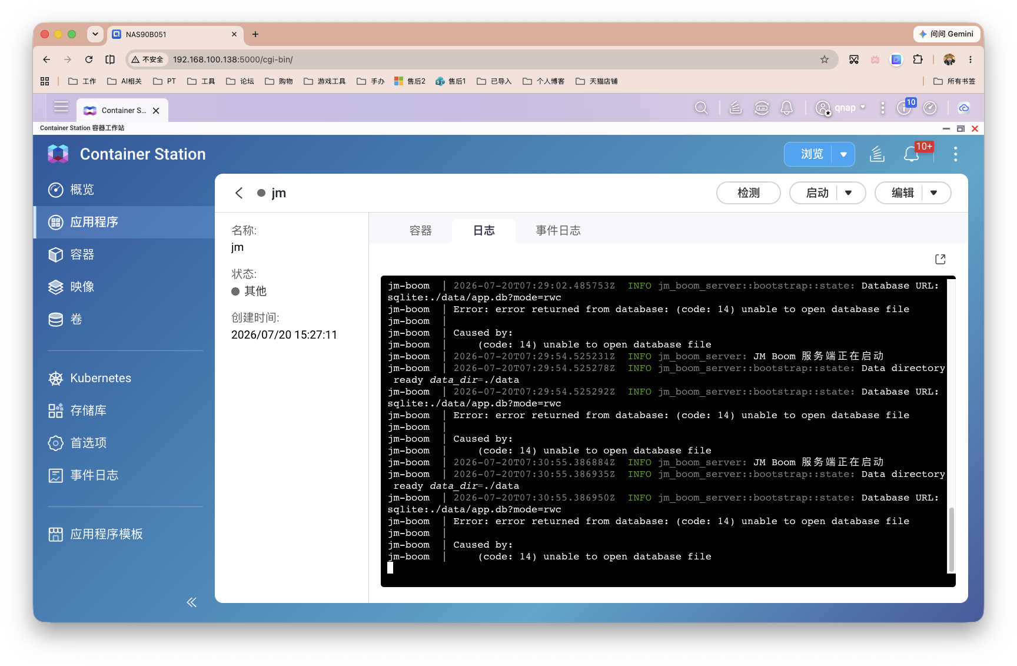Image resolution: width=1017 pixels, height=666 pixels.
Task: Open the 游戏工具 bookmarks folder
Action: point(325,81)
